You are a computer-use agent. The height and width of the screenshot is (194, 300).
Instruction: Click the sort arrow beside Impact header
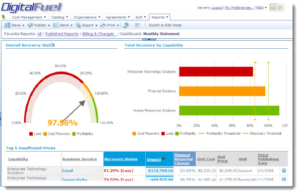[x=163, y=159]
